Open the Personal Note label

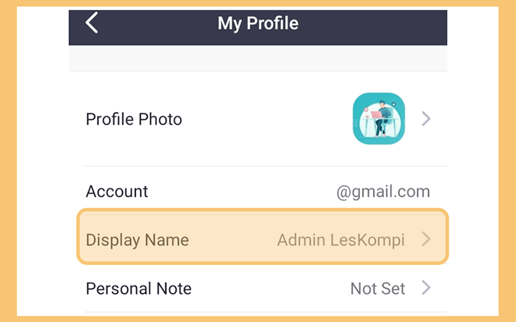(139, 289)
